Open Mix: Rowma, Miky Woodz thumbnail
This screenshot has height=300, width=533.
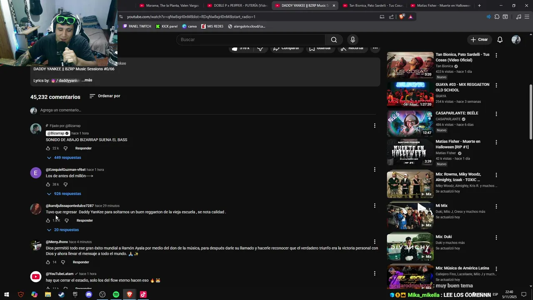[410, 185]
